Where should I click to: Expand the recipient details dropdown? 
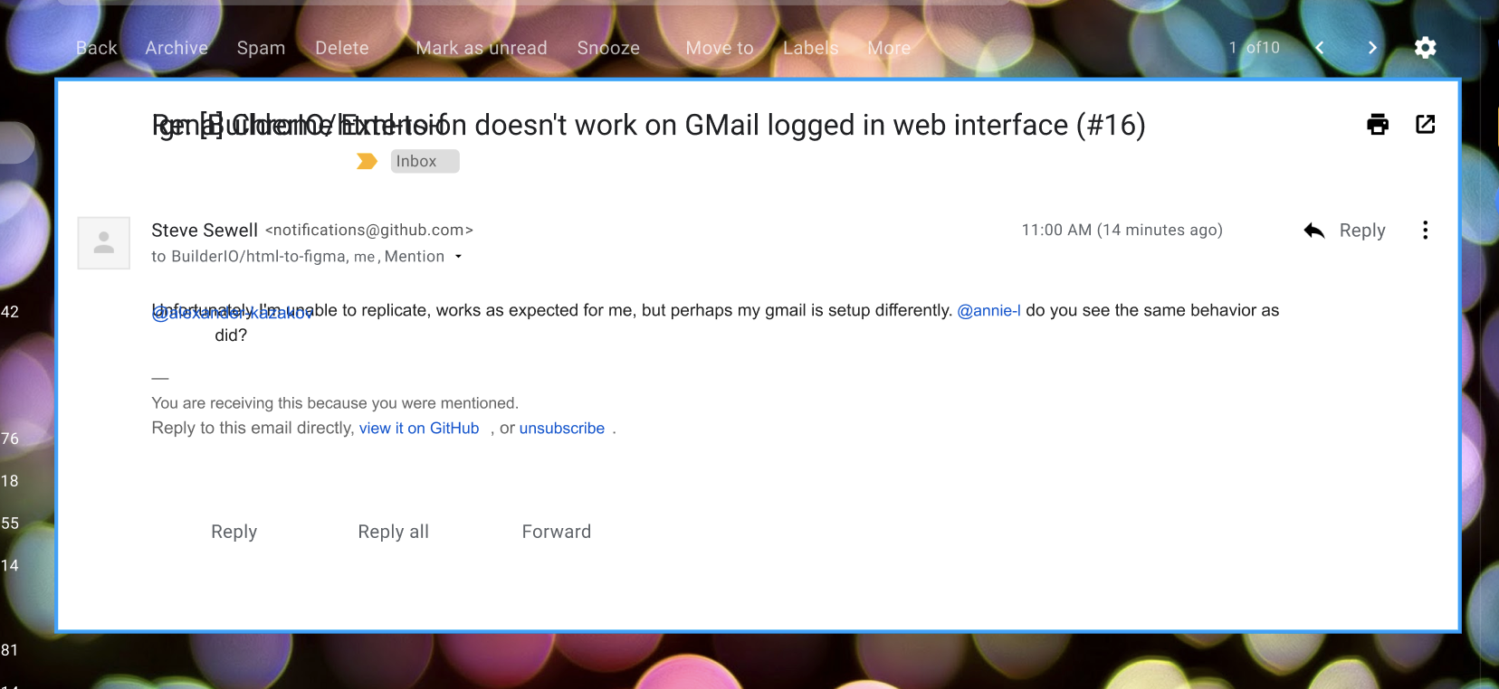(459, 257)
